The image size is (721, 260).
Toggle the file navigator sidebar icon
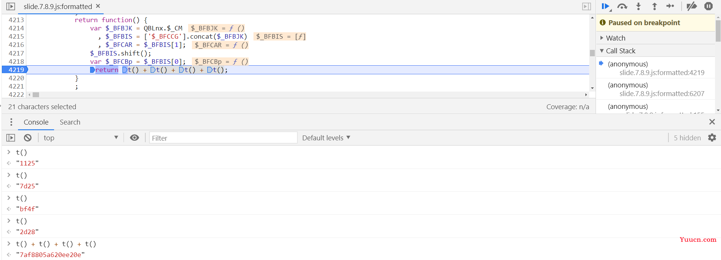coord(11,6)
